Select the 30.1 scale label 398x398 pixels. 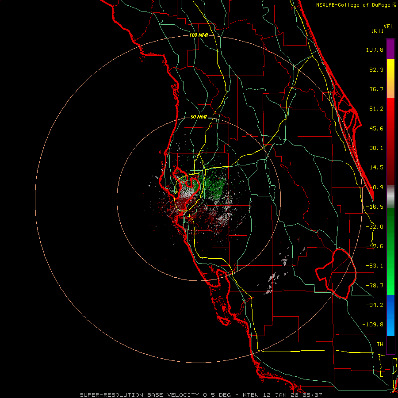(376, 148)
